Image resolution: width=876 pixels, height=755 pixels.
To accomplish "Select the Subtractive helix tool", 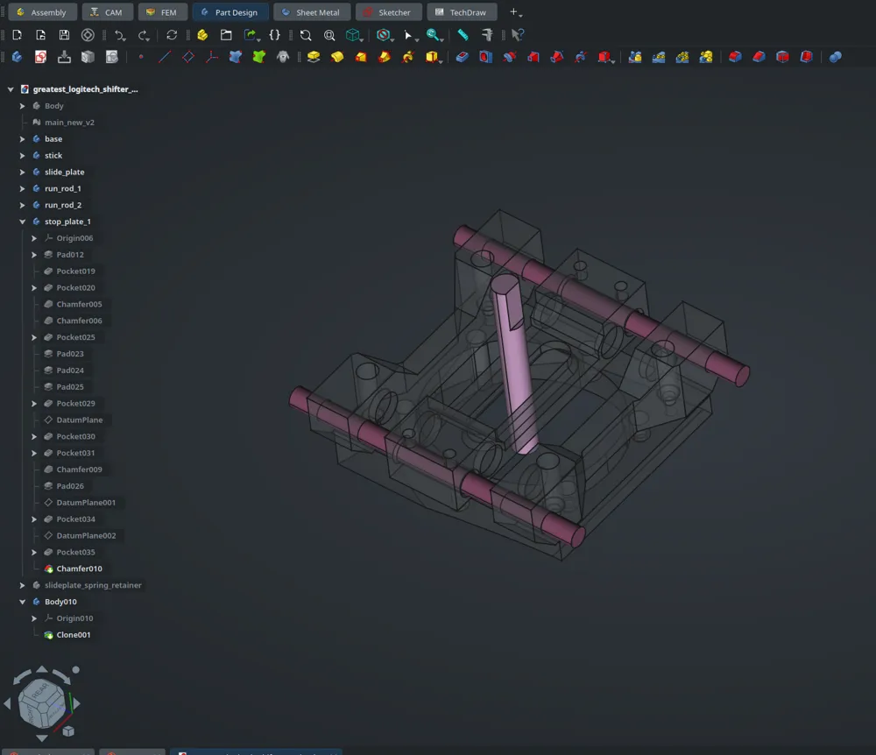I will click(581, 57).
